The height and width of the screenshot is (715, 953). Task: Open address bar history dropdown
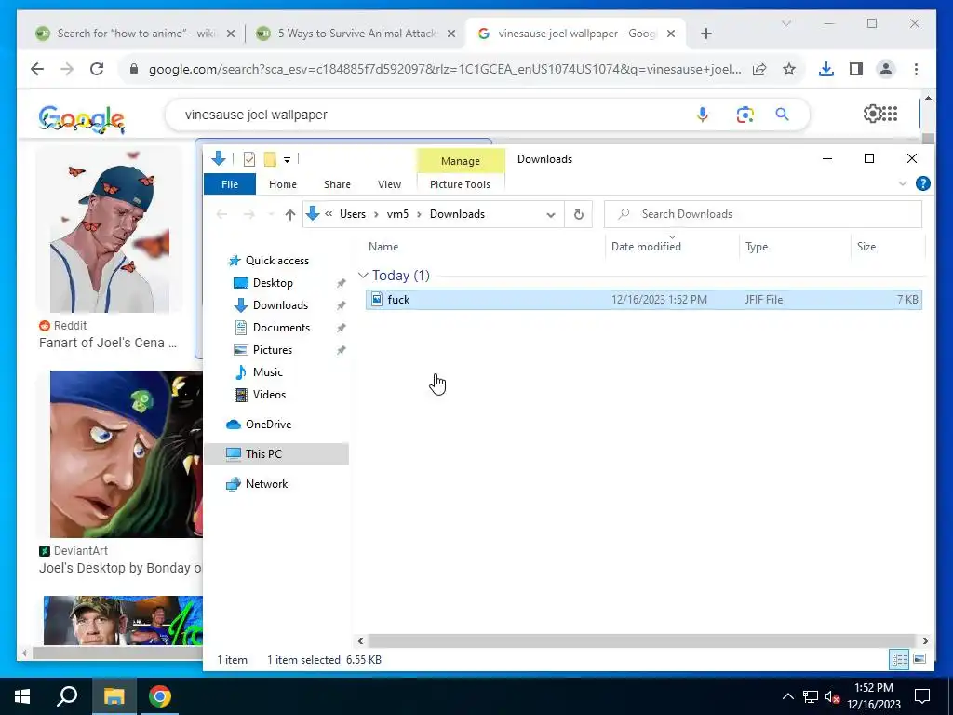[x=551, y=215]
